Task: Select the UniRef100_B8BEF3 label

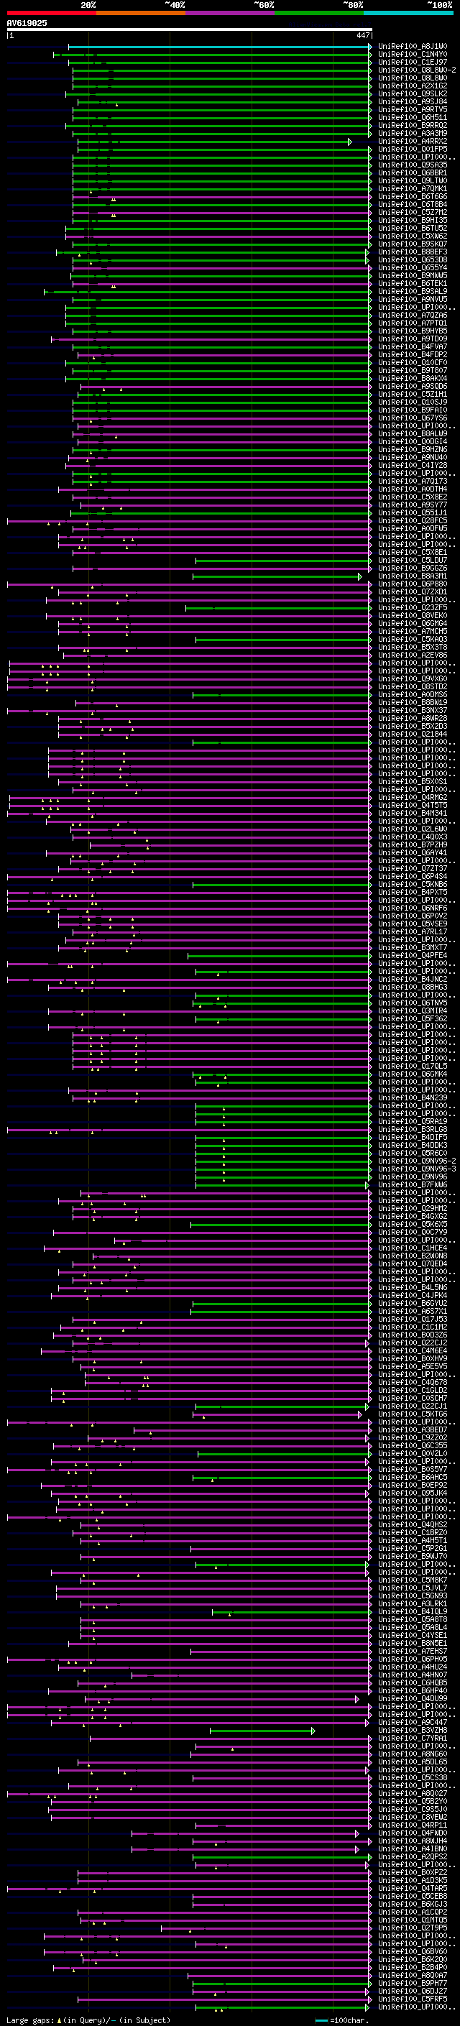Action: point(412,252)
